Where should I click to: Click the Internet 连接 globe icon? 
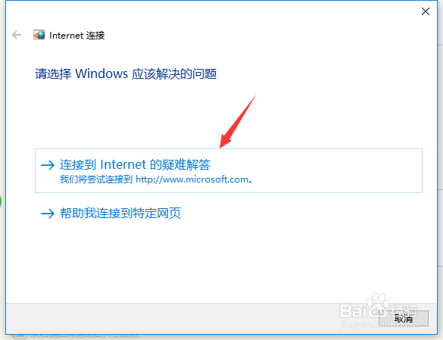point(39,35)
